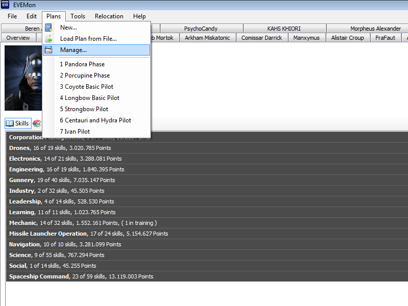Click the EVEMon app icon in title bar
This screenshot has height=306, width=408.
(5, 5)
